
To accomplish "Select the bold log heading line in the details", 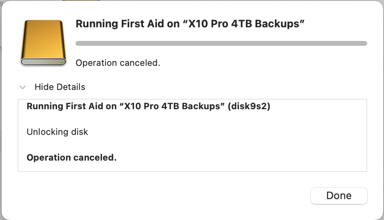I will [x=148, y=107].
